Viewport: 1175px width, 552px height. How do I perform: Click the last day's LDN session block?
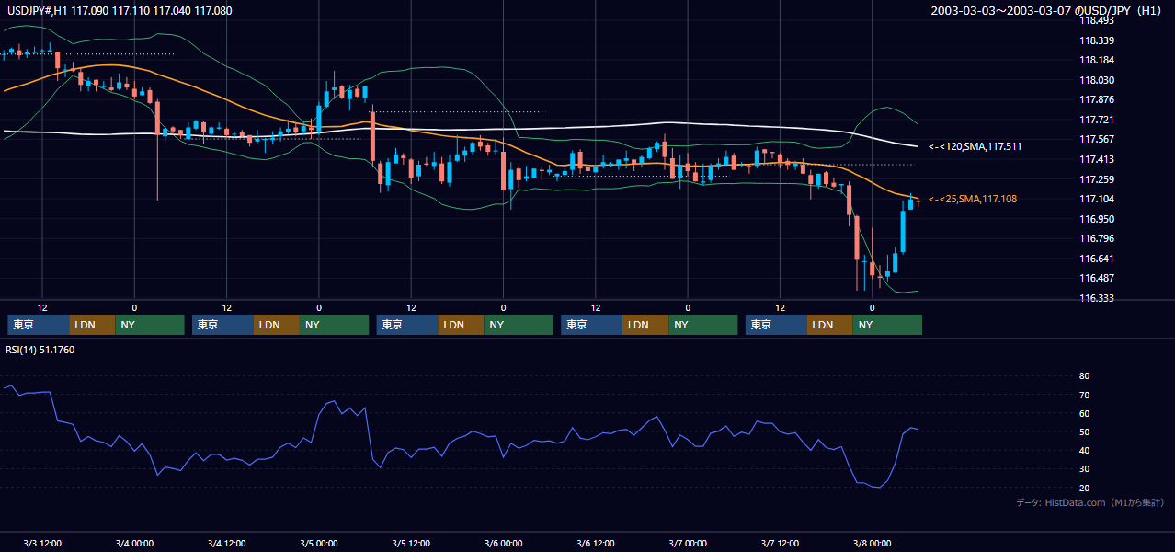pyautogui.click(x=830, y=325)
